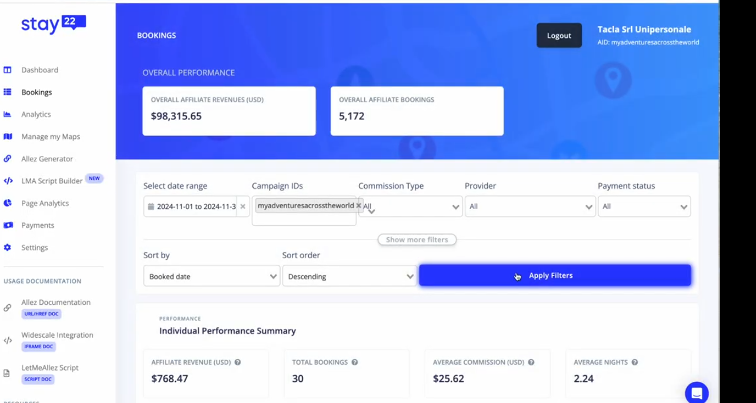
Task: Open Dashboard via its sidebar icon
Action: (x=8, y=70)
